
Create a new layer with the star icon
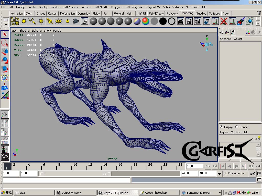click(258, 138)
